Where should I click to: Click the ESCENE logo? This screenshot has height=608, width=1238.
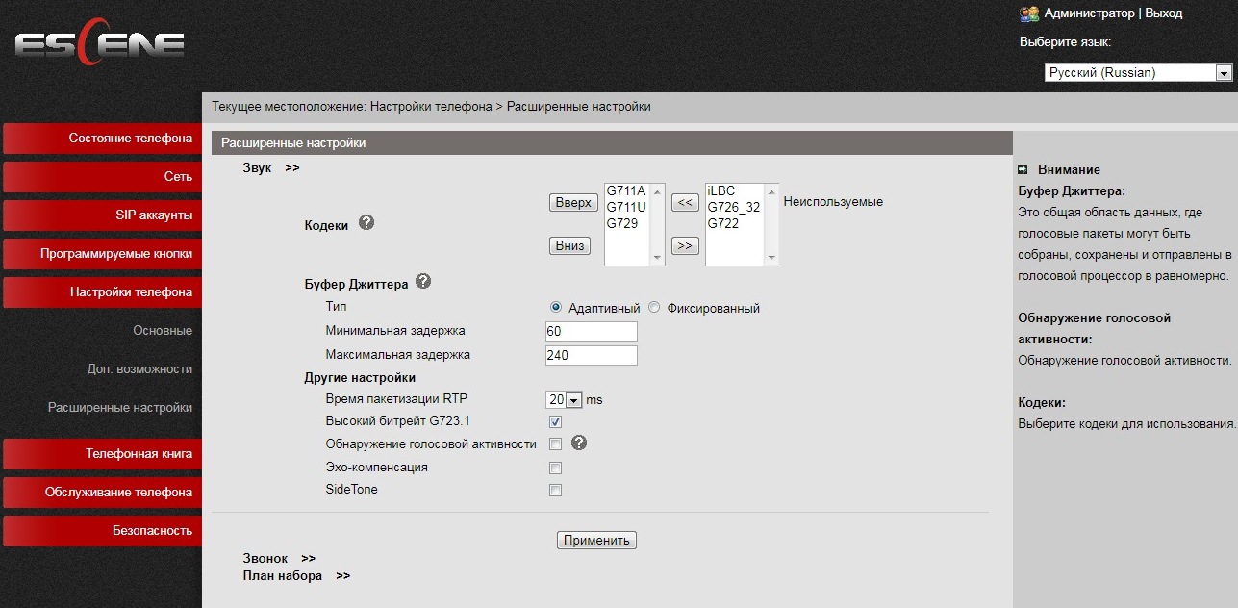click(x=99, y=44)
